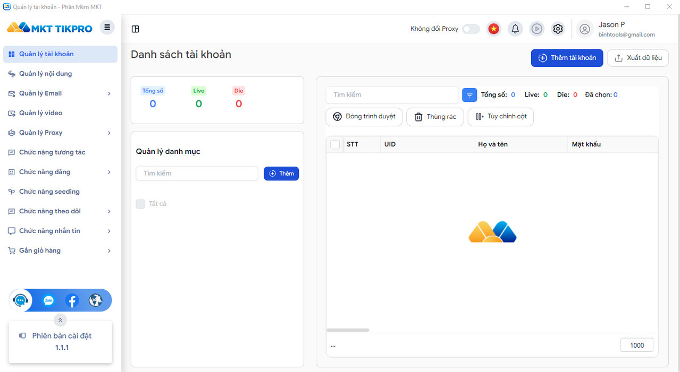This screenshot has height=372, width=680.
Task: Check the select-all checkbox in table header
Action: click(x=335, y=144)
